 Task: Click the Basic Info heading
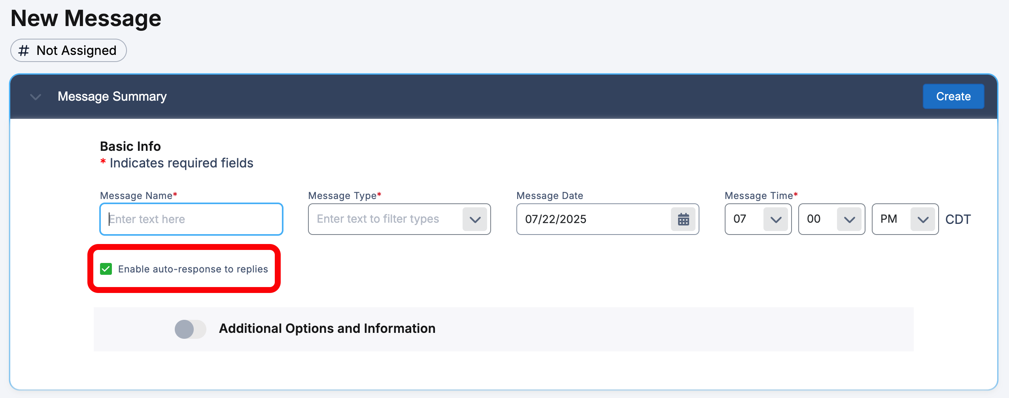(x=130, y=146)
